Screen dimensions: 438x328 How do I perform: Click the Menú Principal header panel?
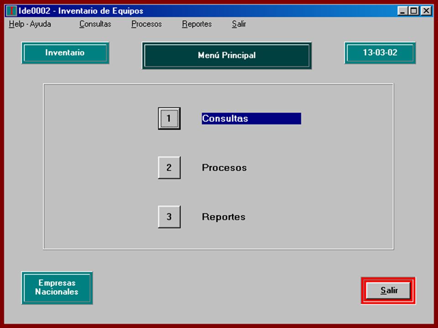coord(227,55)
